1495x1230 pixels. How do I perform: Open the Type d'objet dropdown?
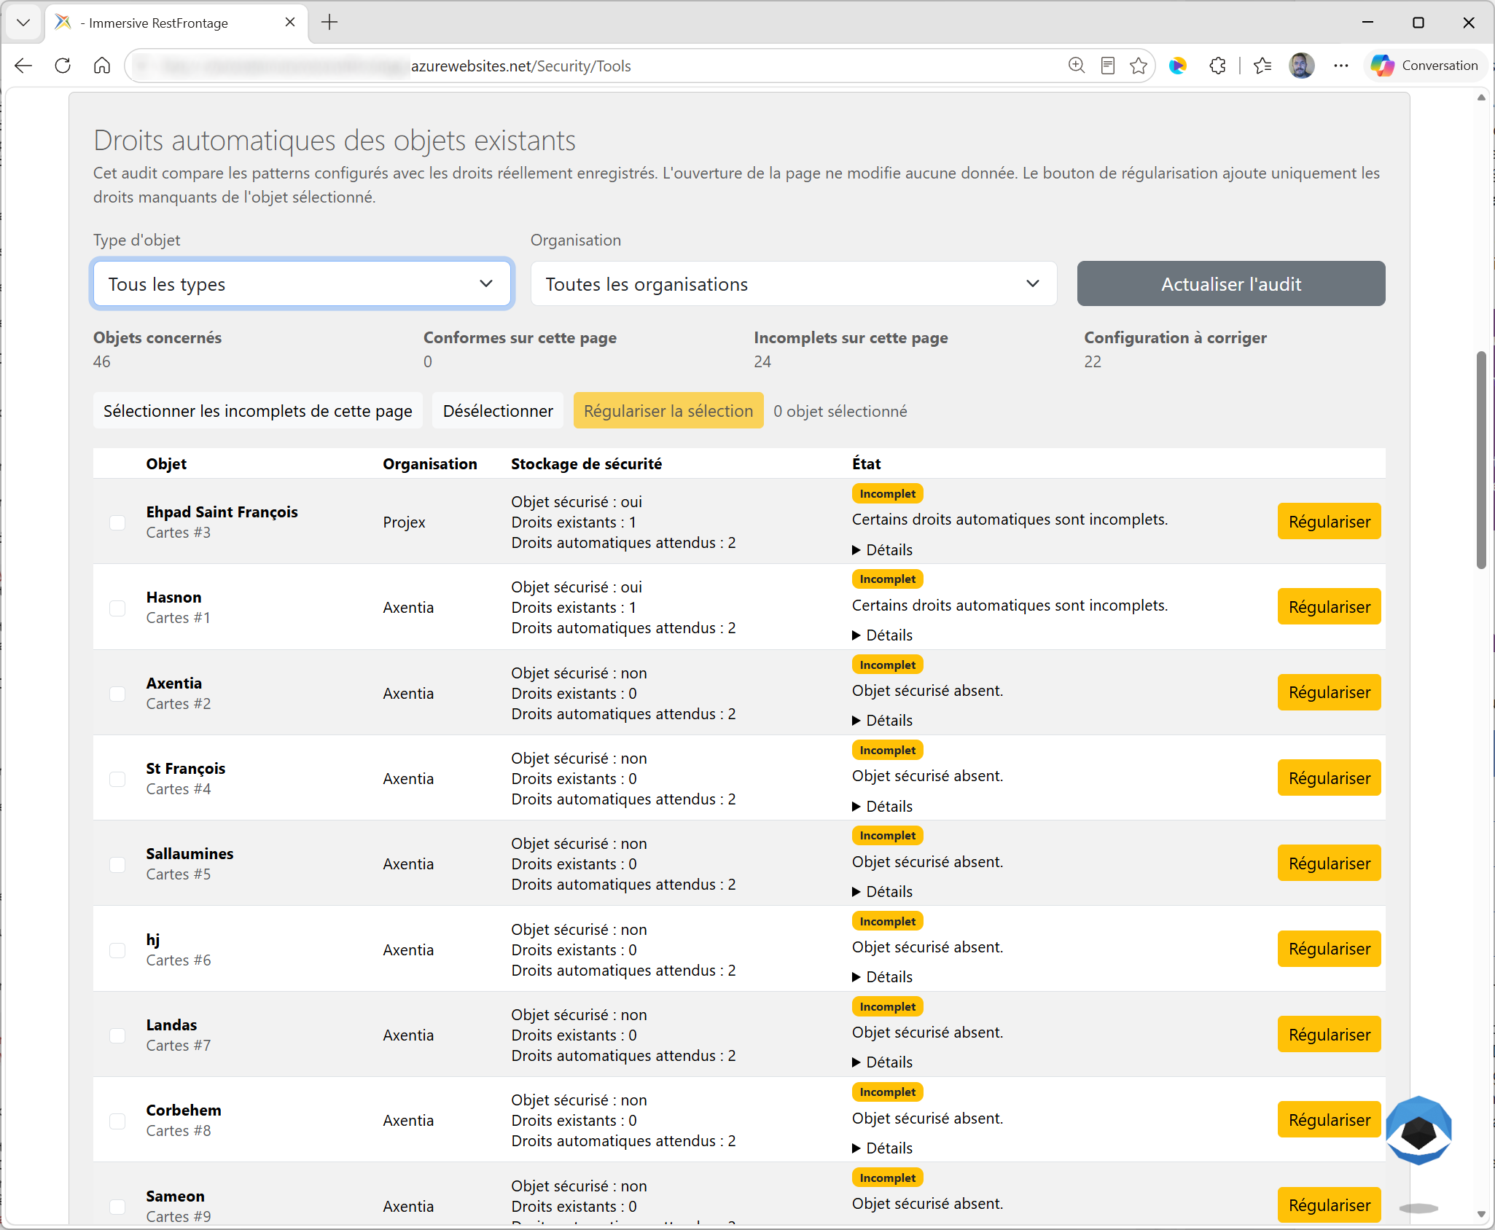[x=302, y=284]
